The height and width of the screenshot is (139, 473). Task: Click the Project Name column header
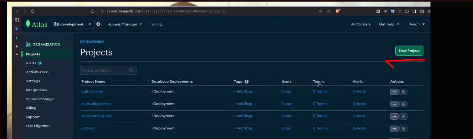[93, 82]
